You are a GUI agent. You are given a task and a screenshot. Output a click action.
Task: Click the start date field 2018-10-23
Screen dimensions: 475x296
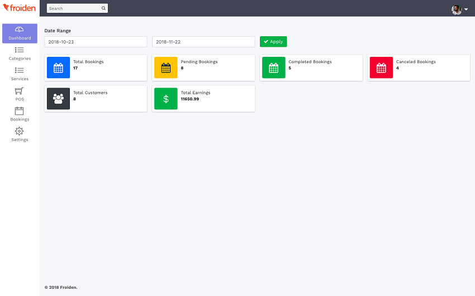pyautogui.click(x=96, y=42)
